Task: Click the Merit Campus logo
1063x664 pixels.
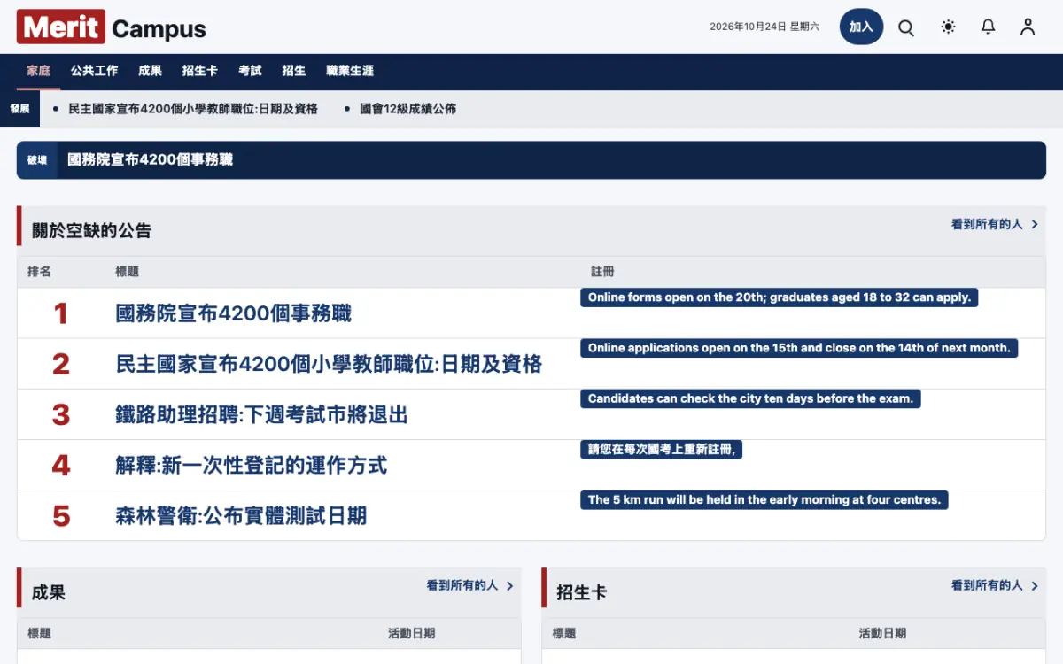Action: pyautogui.click(x=112, y=27)
